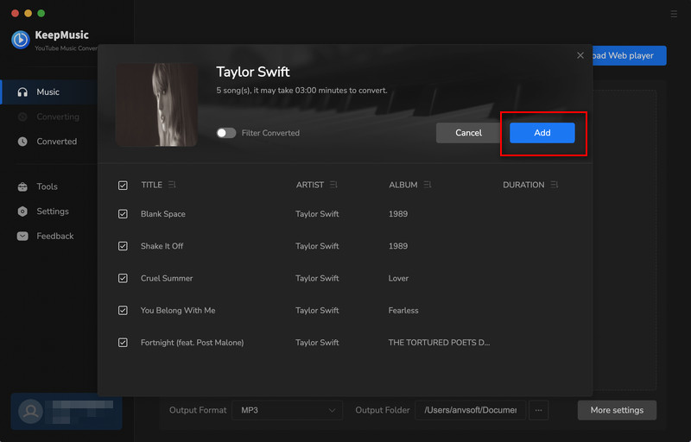Screen dimensions: 691x442
Task: Click the KeepMusic logo icon
Action: pyautogui.click(x=20, y=40)
